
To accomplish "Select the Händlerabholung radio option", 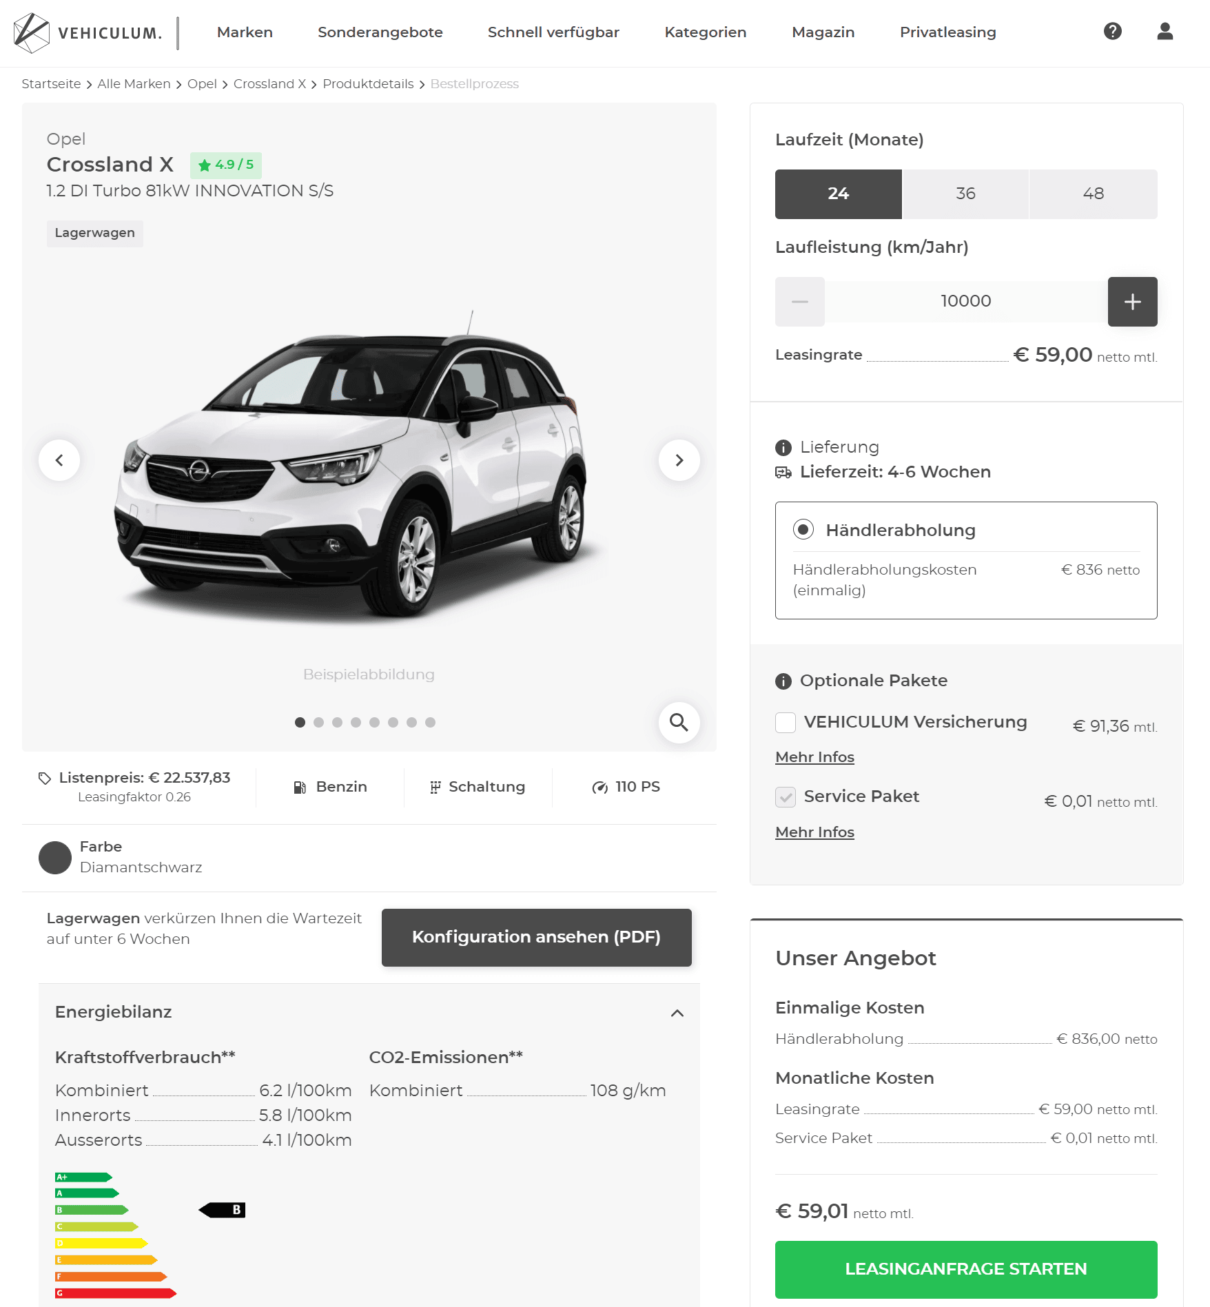I will click(803, 530).
